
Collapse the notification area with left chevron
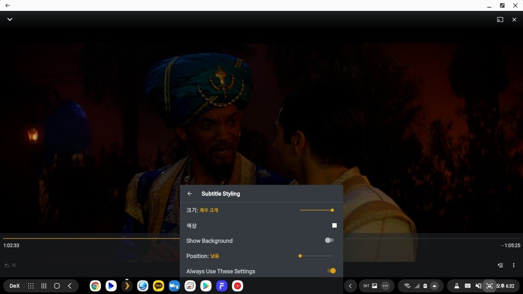coord(350,286)
